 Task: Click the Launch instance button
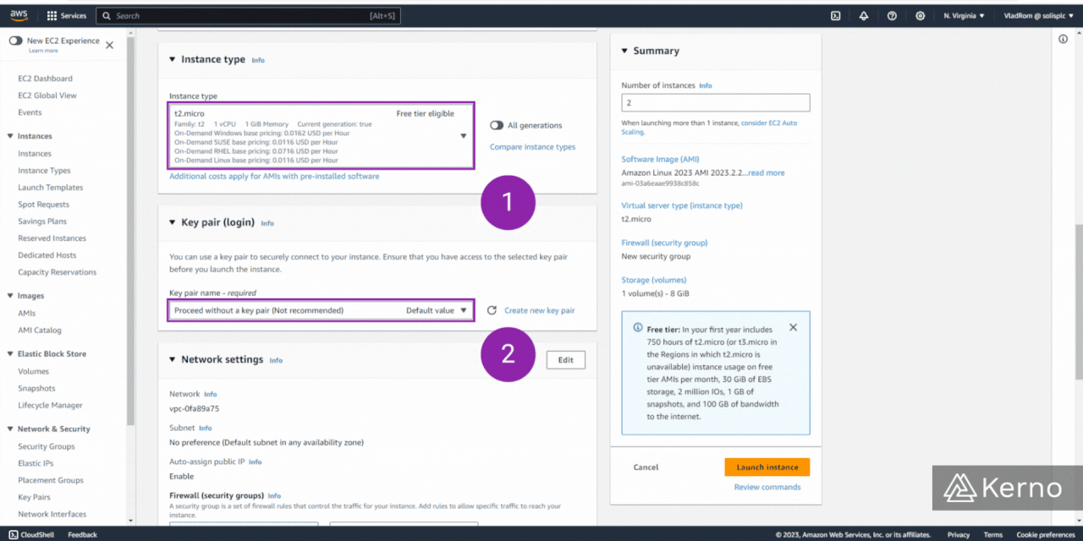(767, 467)
